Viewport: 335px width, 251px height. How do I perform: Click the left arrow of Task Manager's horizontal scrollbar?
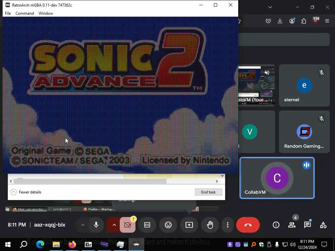[x=11, y=181]
